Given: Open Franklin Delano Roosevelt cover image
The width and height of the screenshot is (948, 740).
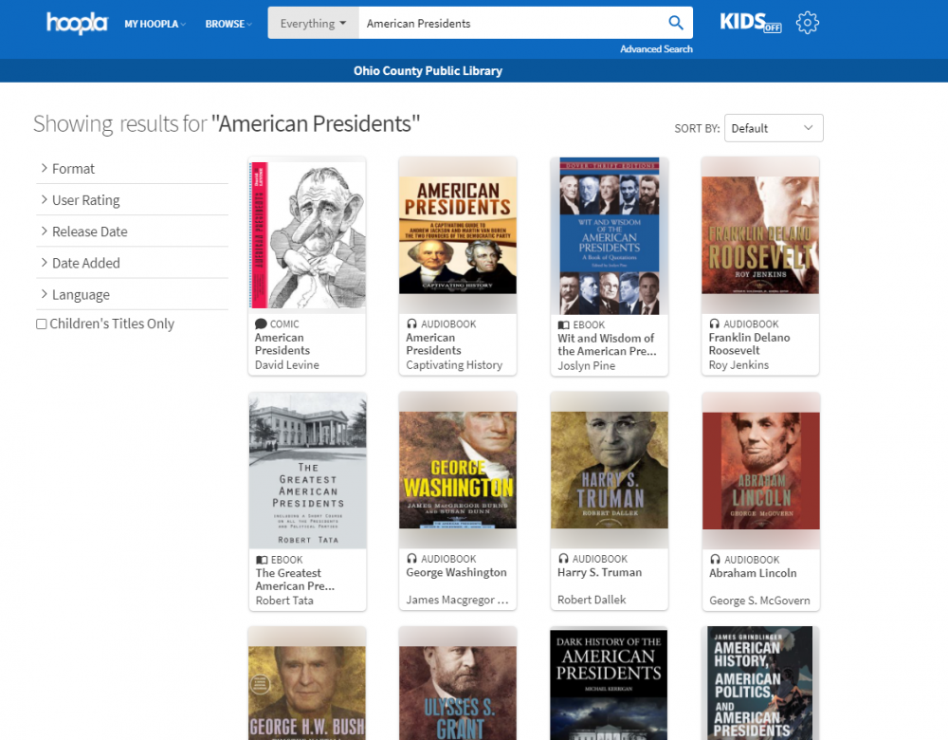Looking at the screenshot, I should tap(760, 235).
